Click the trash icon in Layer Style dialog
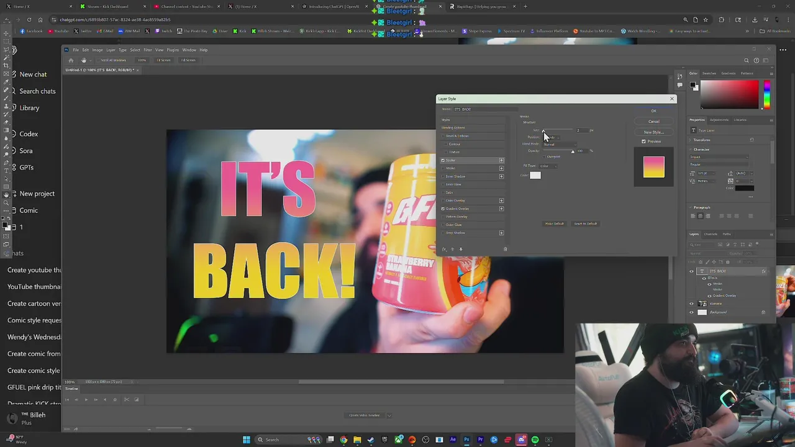 coord(505,249)
